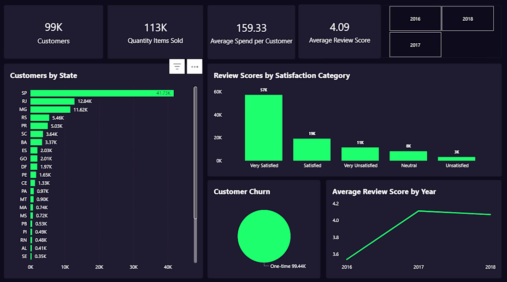Click the MA state label
This screenshot has height=282, width=507.
(24, 207)
